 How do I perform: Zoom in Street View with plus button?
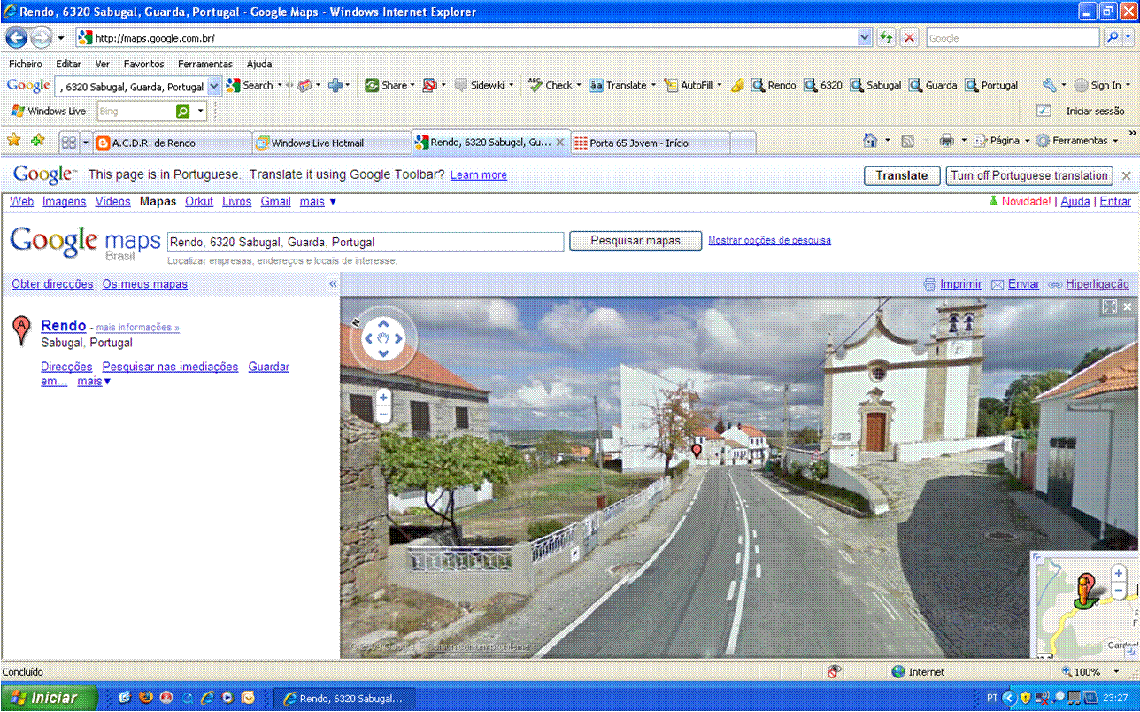(383, 398)
